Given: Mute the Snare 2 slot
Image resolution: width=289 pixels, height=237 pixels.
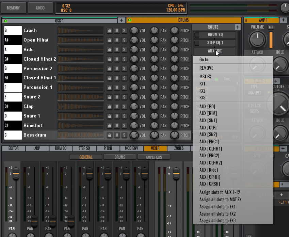Looking at the screenshot, I should 117,97.
